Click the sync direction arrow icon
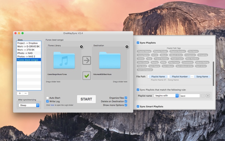The height and width of the screenshot is (141, 225). coord(87,60)
